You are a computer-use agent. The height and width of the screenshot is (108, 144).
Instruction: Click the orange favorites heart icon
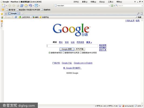coord(3,10)
